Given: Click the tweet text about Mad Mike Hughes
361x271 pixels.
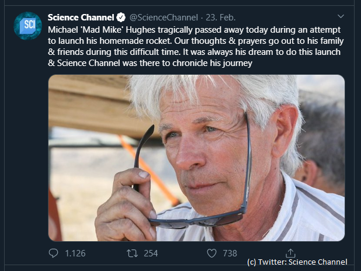Looking at the screenshot, I should click(x=196, y=46).
